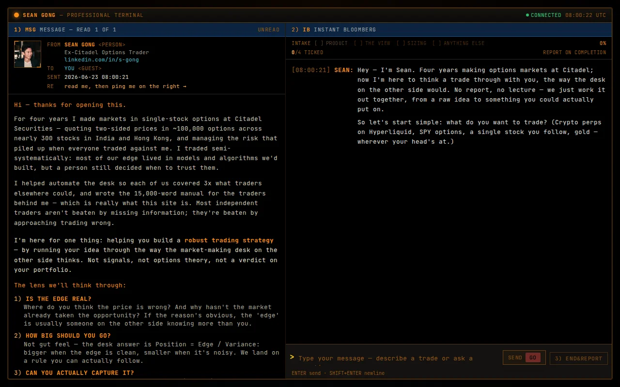Click the green CONNECTED indicator dot
The width and height of the screenshot is (620, 387).
point(527,15)
